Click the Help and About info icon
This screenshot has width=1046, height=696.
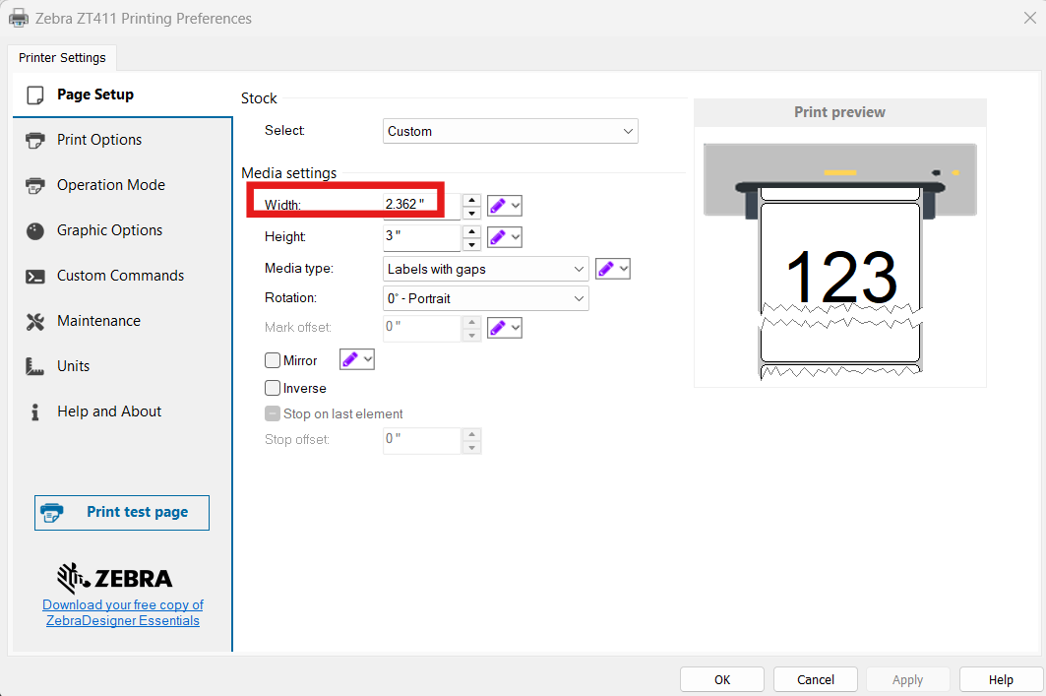pos(35,411)
